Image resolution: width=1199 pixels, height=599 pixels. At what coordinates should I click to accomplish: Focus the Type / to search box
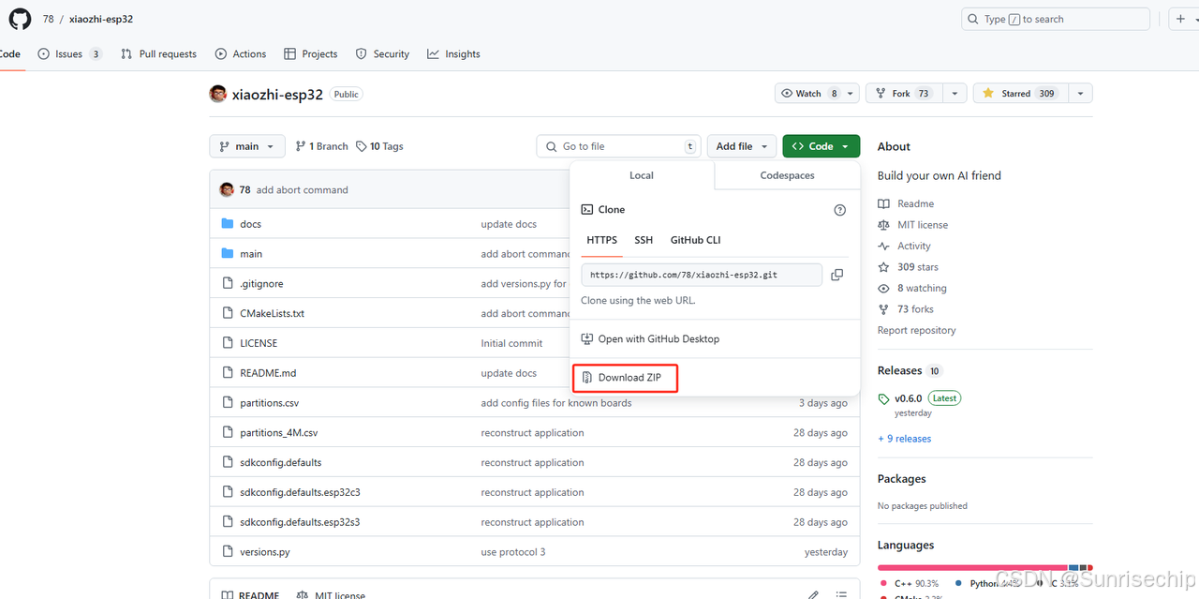tap(1056, 19)
